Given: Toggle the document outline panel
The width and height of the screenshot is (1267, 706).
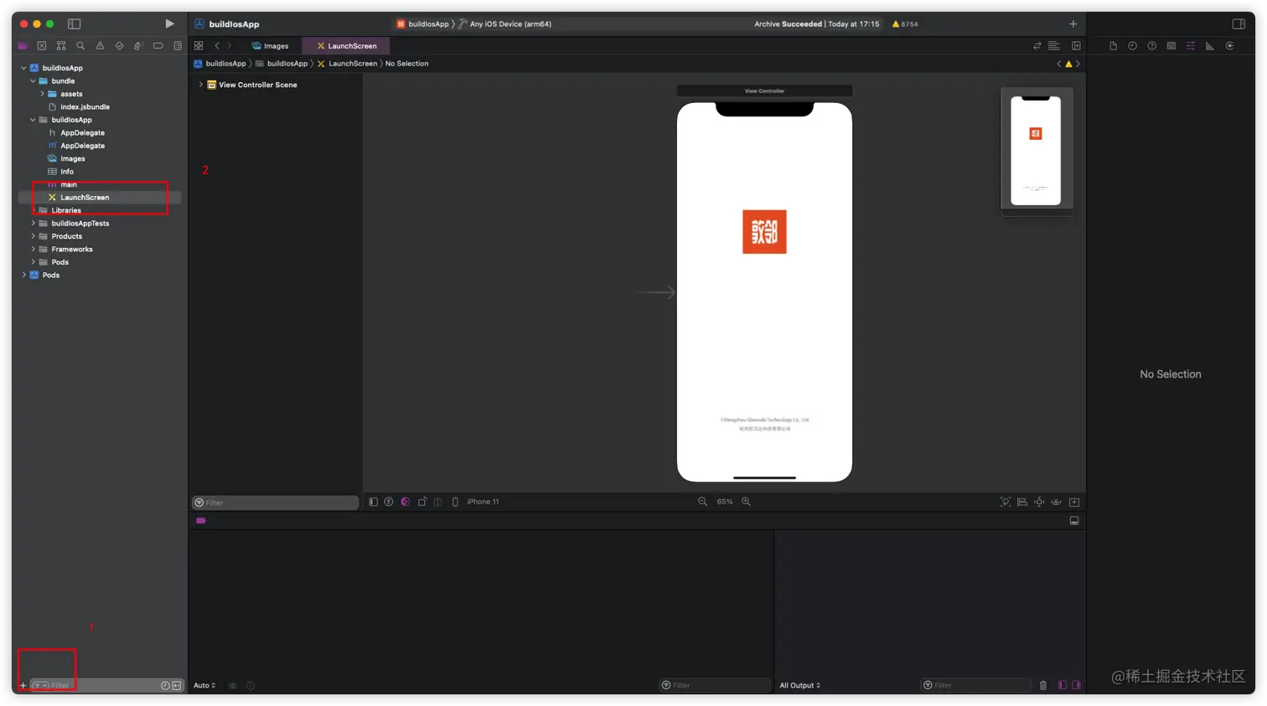Looking at the screenshot, I should tap(373, 502).
